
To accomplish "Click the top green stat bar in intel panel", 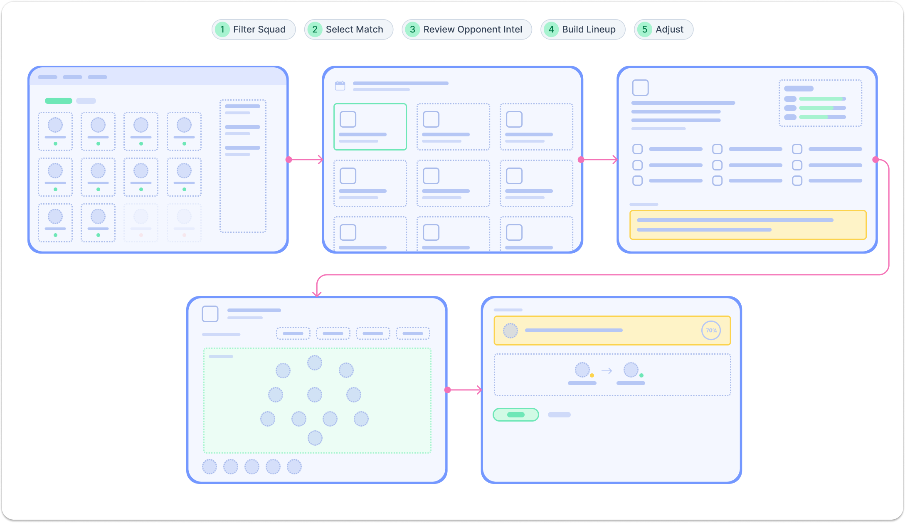I will tap(822, 99).
